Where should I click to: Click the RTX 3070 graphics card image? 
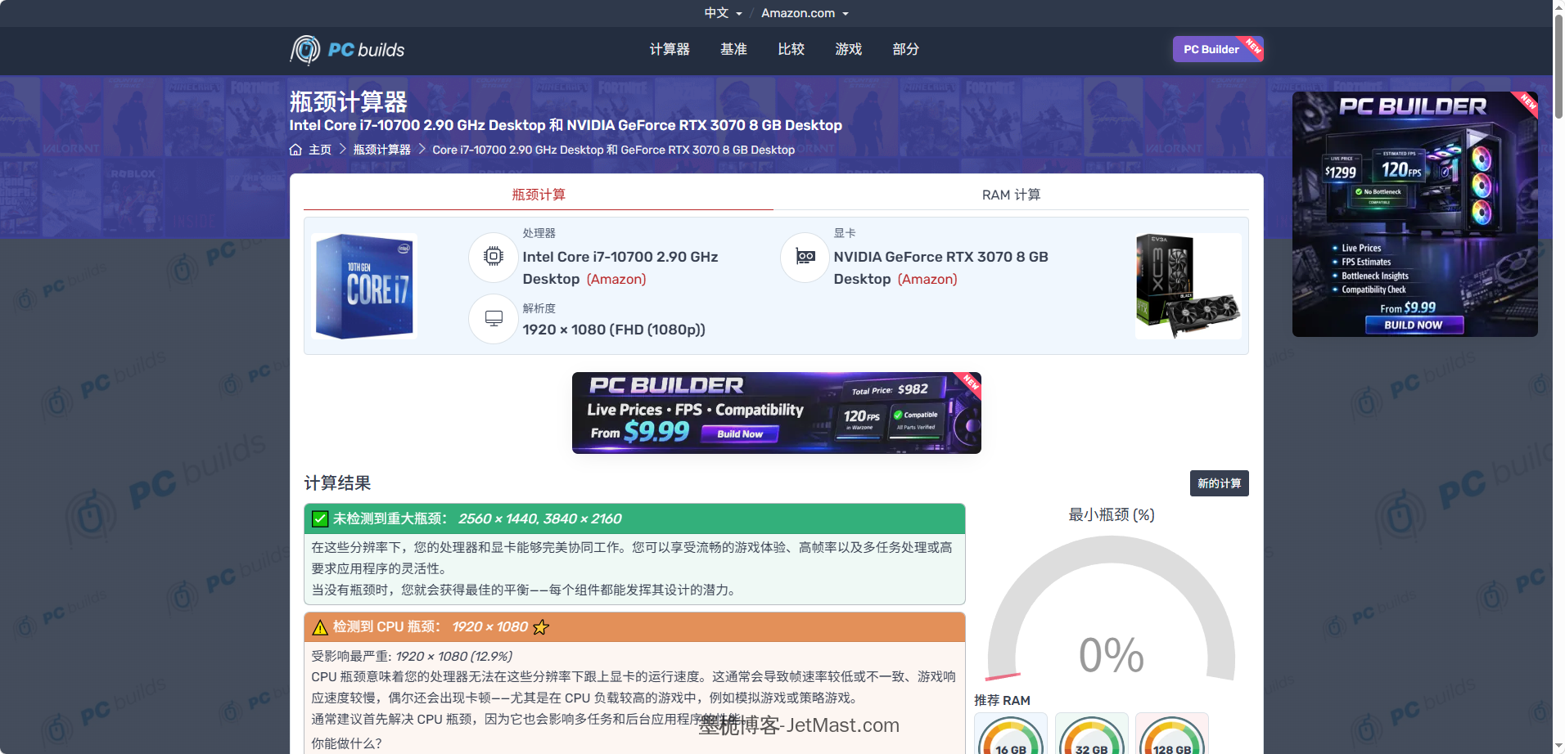[1188, 286]
